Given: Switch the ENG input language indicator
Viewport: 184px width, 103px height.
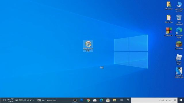Looking at the screenshot, I should click(16, 100).
